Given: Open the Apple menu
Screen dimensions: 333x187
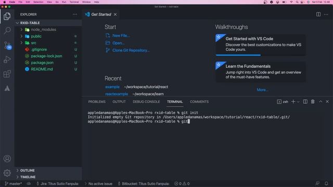Looking at the screenshot, I should [x=5, y=2].
